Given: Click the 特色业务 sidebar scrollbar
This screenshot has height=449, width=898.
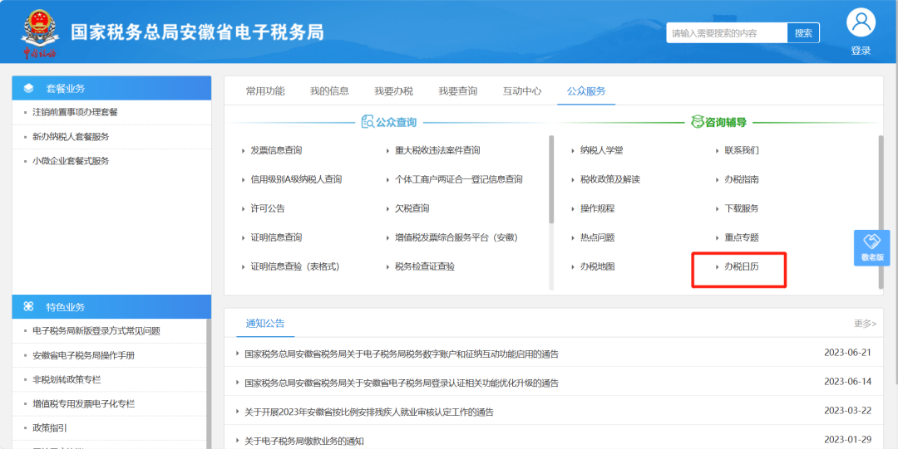Looking at the screenshot, I should pyautogui.click(x=209, y=383).
